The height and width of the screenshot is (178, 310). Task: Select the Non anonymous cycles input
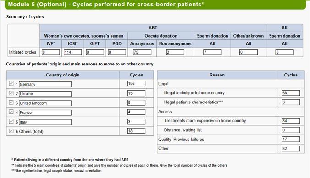click(175, 52)
